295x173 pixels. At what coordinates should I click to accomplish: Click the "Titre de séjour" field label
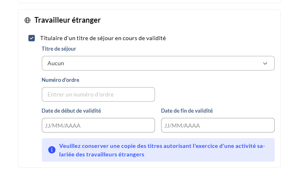click(59, 49)
